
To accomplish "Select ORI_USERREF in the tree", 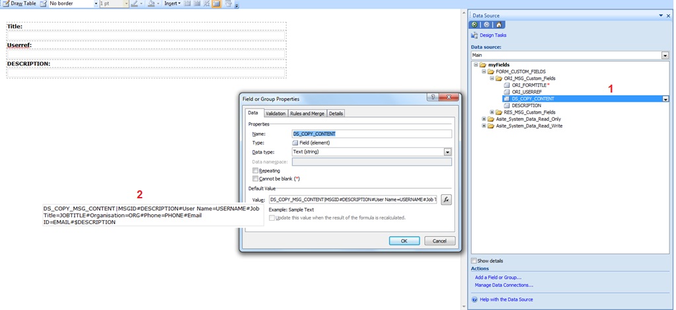I will click(x=527, y=92).
